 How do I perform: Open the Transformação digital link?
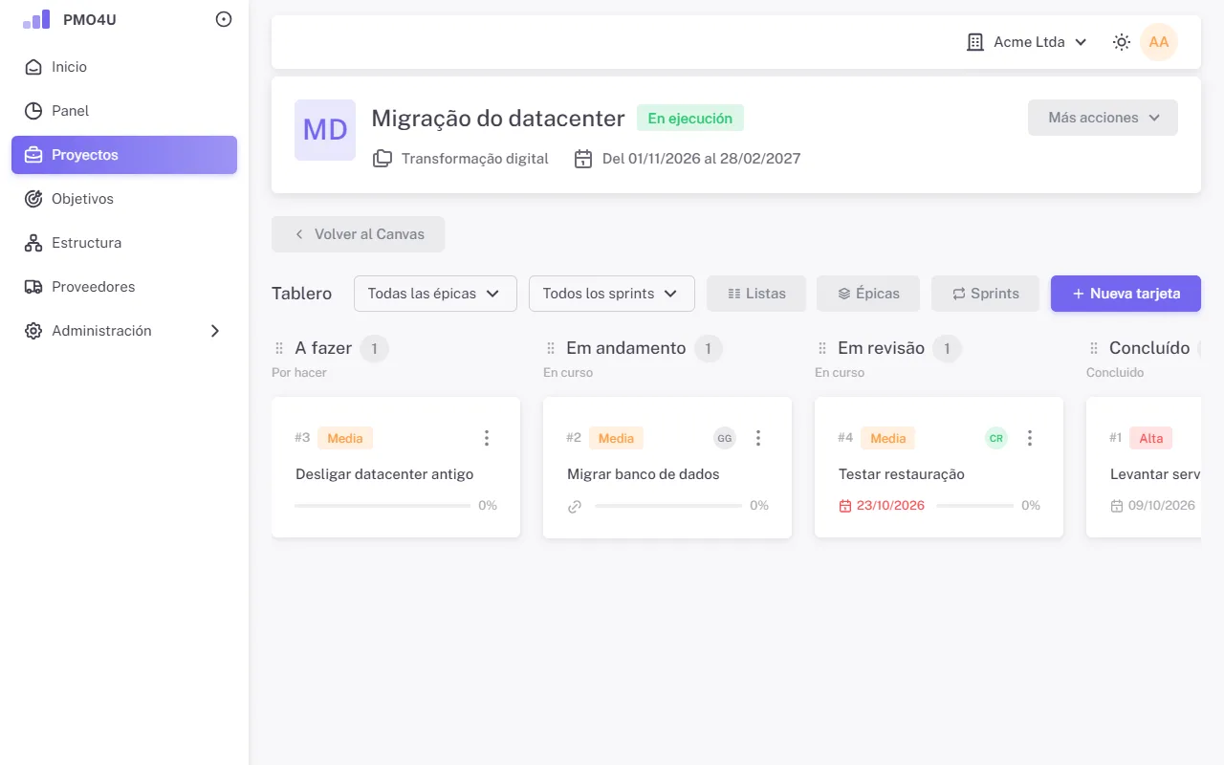point(475,159)
